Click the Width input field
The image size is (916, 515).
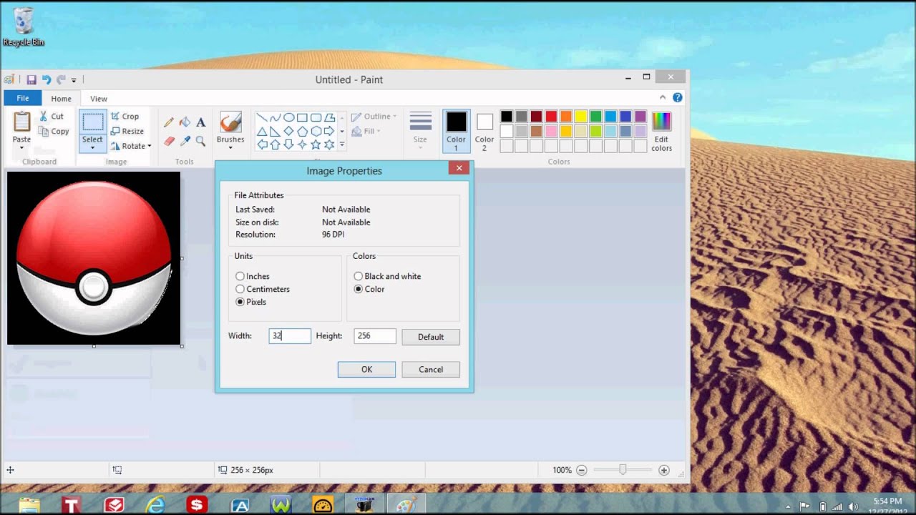290,335
